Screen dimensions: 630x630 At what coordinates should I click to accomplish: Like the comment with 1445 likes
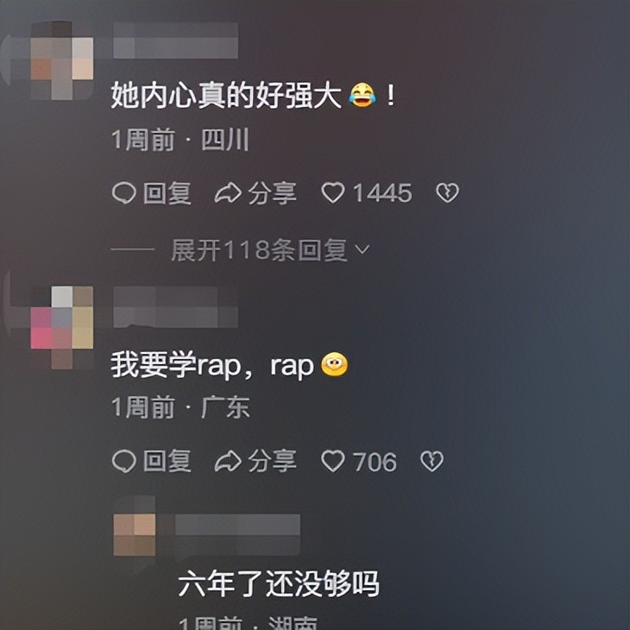pos(332,192)
